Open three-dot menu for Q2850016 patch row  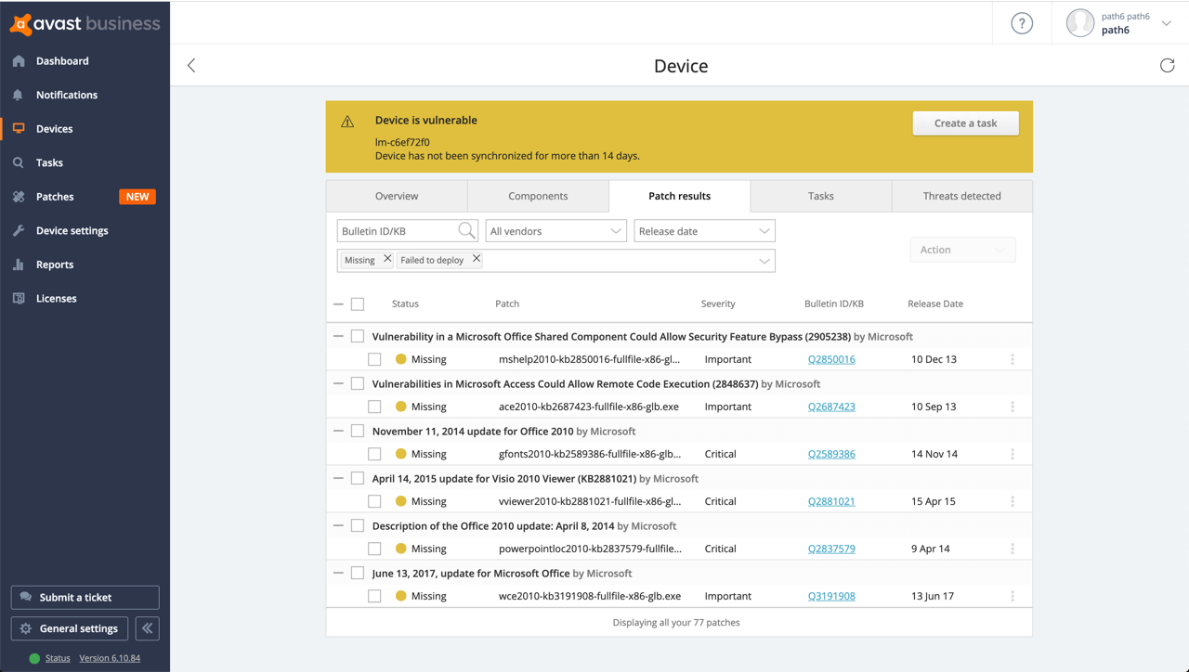[x=1013, y=359]
